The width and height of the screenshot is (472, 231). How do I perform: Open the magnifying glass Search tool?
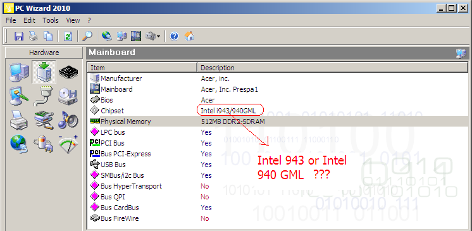(x=87, y=37)
